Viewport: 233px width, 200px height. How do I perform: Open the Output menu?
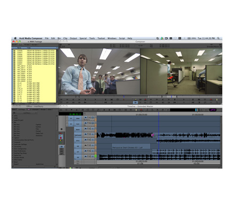coord(73,38)
